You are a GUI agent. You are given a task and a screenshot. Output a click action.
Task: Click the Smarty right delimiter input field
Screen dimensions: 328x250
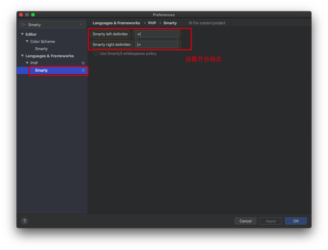pyautogui.click(x=157, y=44)
